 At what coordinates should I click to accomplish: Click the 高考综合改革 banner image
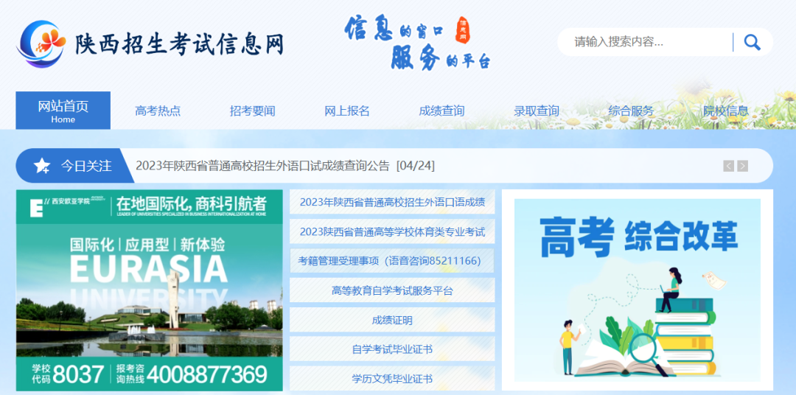pyautogui.click(x=637, y=290)
